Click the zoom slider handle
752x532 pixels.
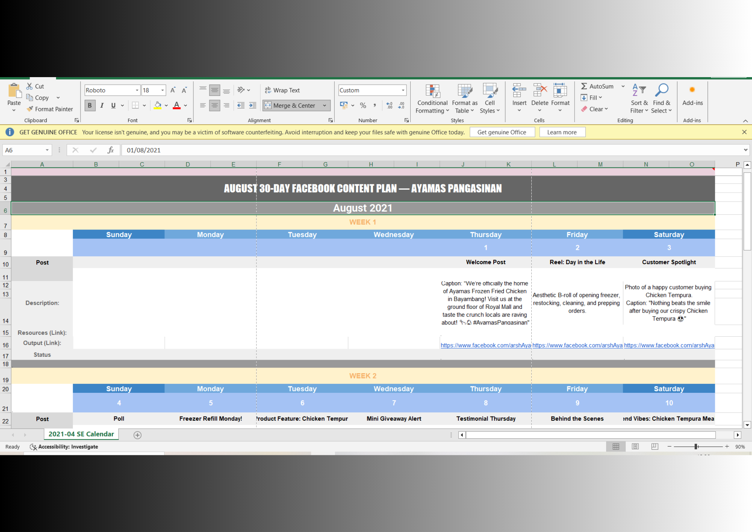tap(696, 447)
